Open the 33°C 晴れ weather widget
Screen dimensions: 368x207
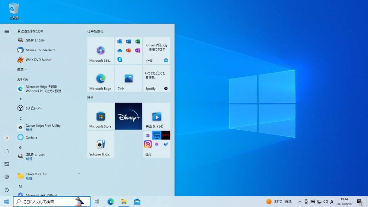[x=279, y=201]
